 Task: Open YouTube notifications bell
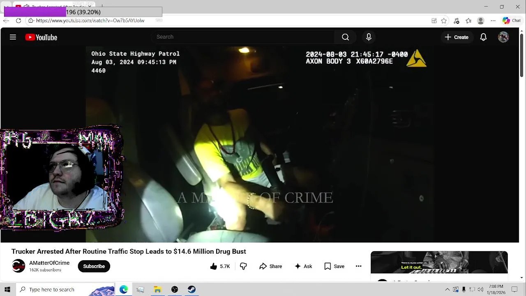click(483, 37)
